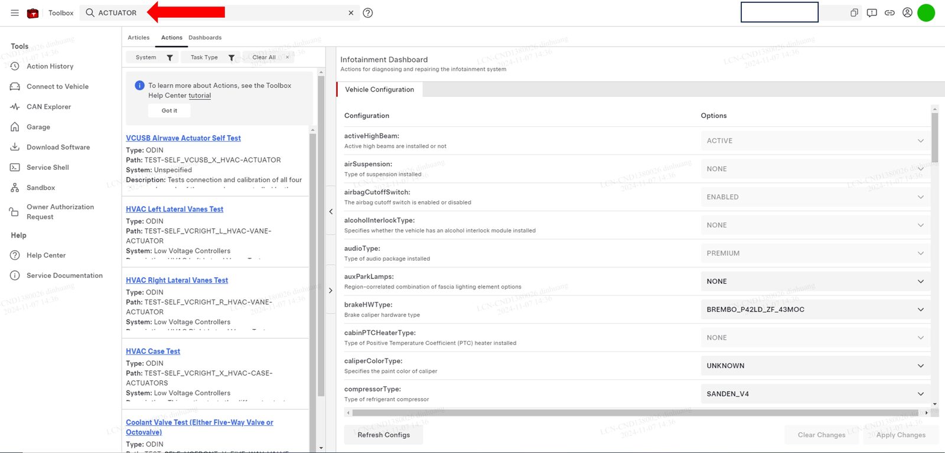
Task: Click the user account profile icon
Action: click(x=908, y=12)
